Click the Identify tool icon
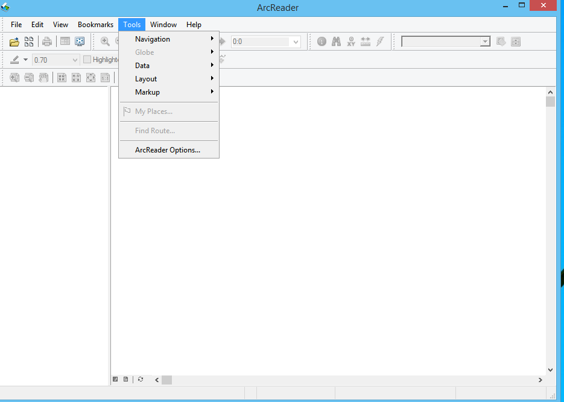564x402 pixels. [322, 42]
